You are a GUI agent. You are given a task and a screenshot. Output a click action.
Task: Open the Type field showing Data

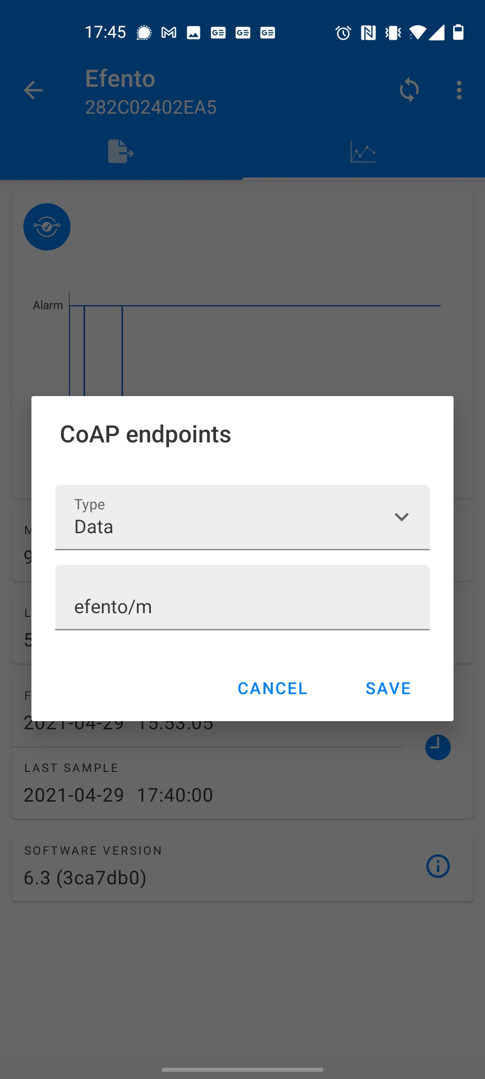pyautogui.click(x=225, y=517)
